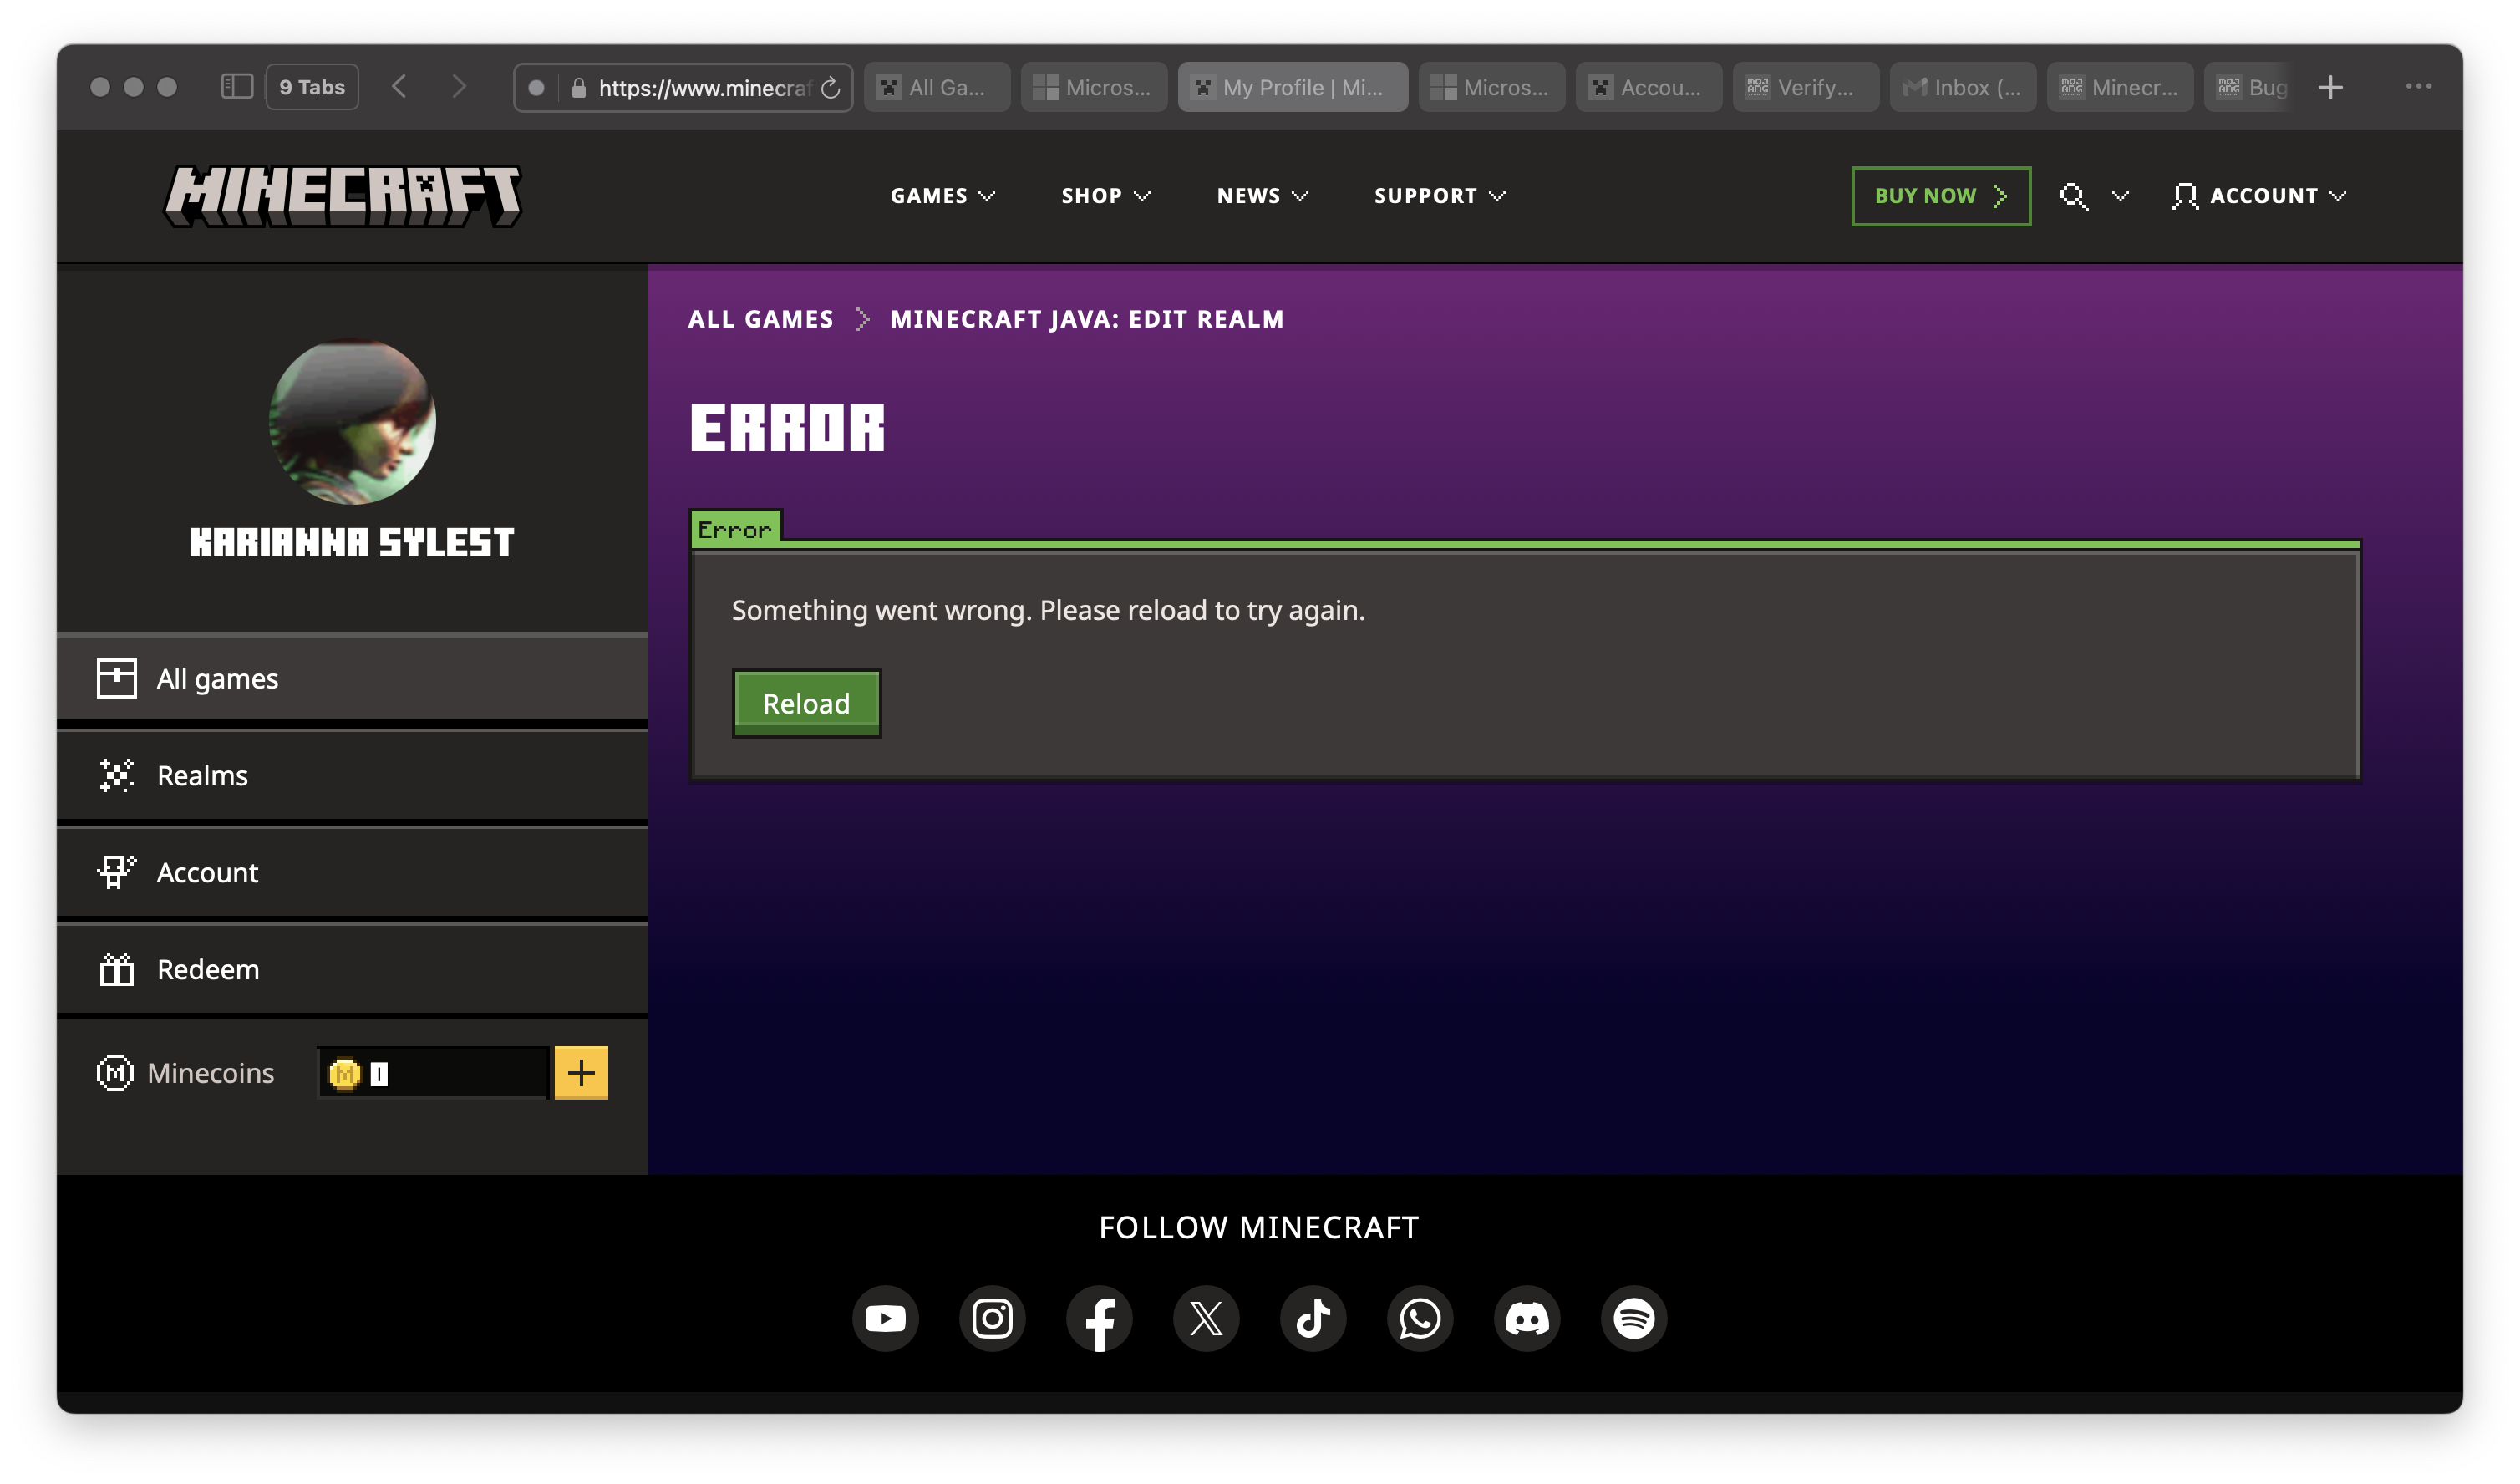The width and height of the screenshot is (2520, 1484).
Task: Open Minecraft's YouTube channel icon
Action: [885, 1318]
